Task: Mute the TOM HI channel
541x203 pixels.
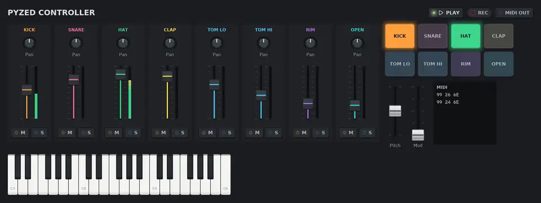Action: 255,133
